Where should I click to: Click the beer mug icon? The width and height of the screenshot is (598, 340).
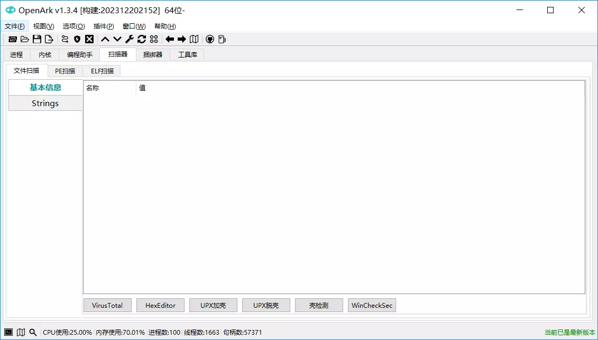pos(222,39)
